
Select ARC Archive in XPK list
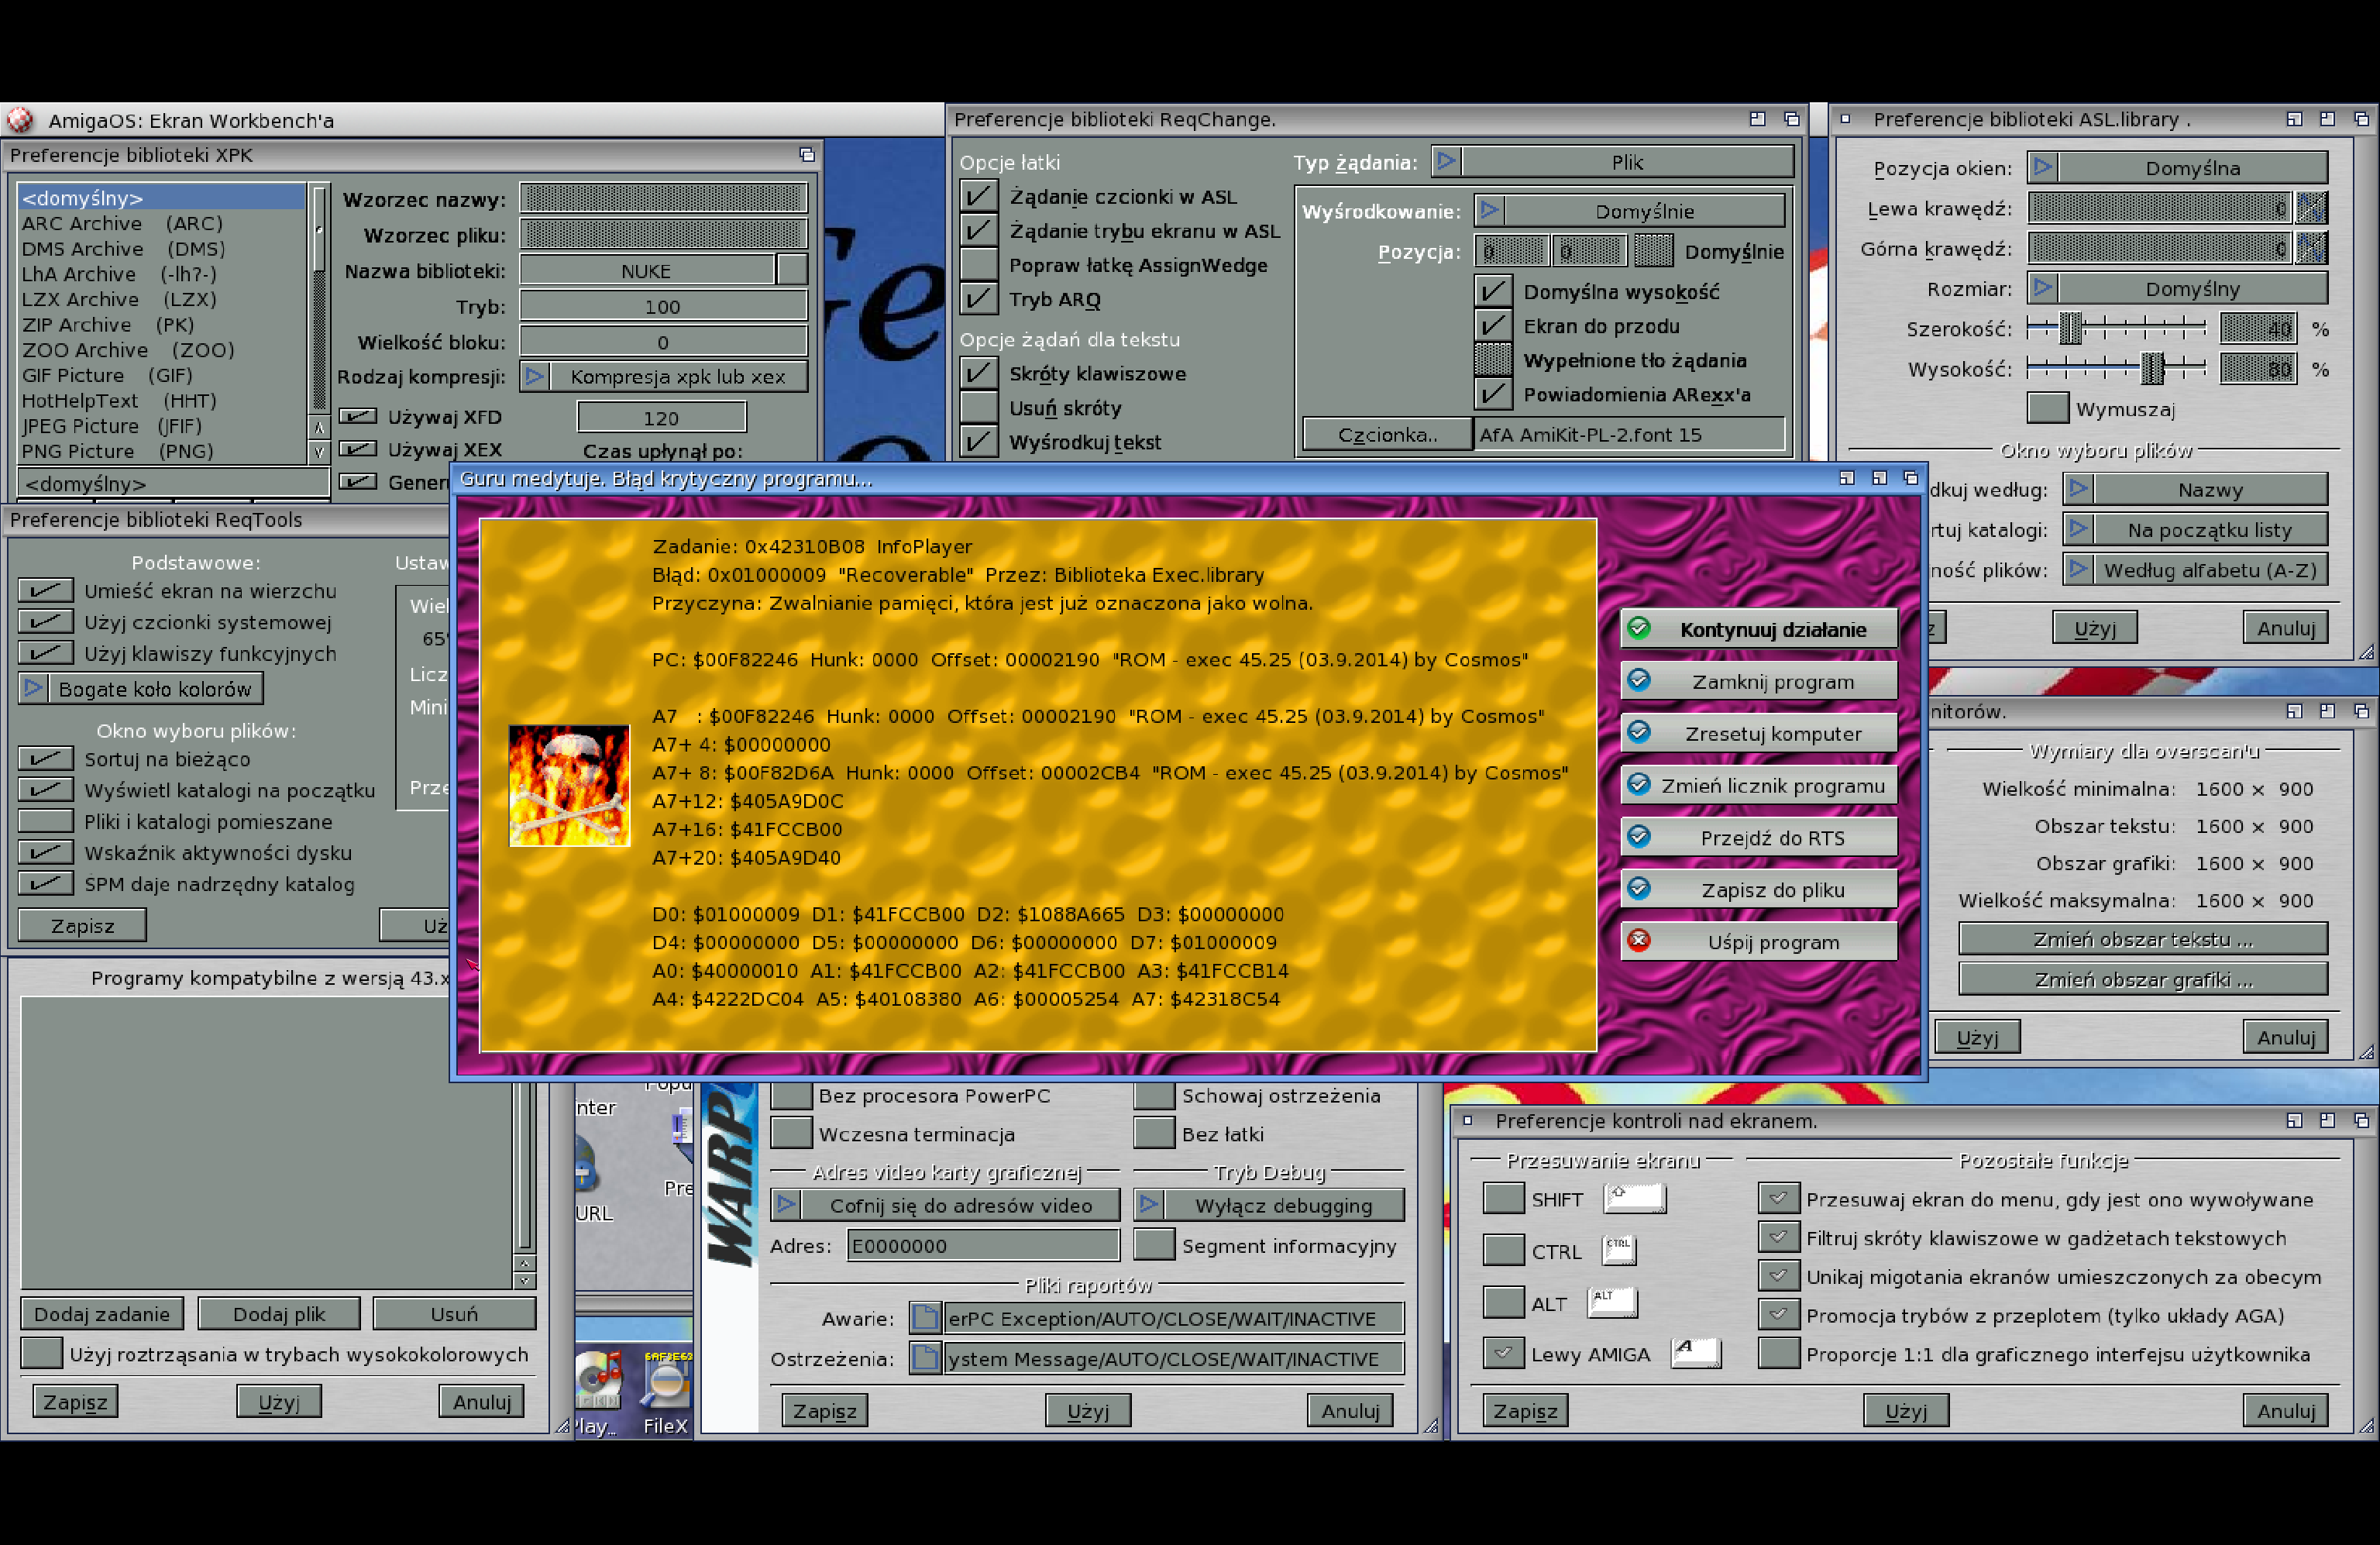(x=162, y=223)
